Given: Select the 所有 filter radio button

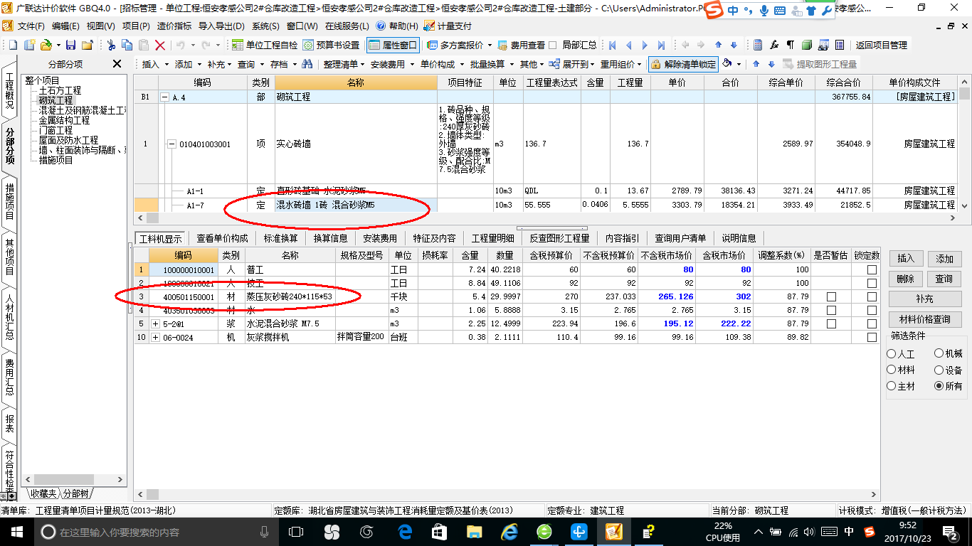Looking at the screenshot, I should click(x=939, y=386).
